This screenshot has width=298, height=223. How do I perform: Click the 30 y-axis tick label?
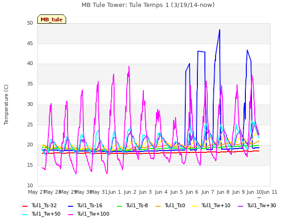30,104
